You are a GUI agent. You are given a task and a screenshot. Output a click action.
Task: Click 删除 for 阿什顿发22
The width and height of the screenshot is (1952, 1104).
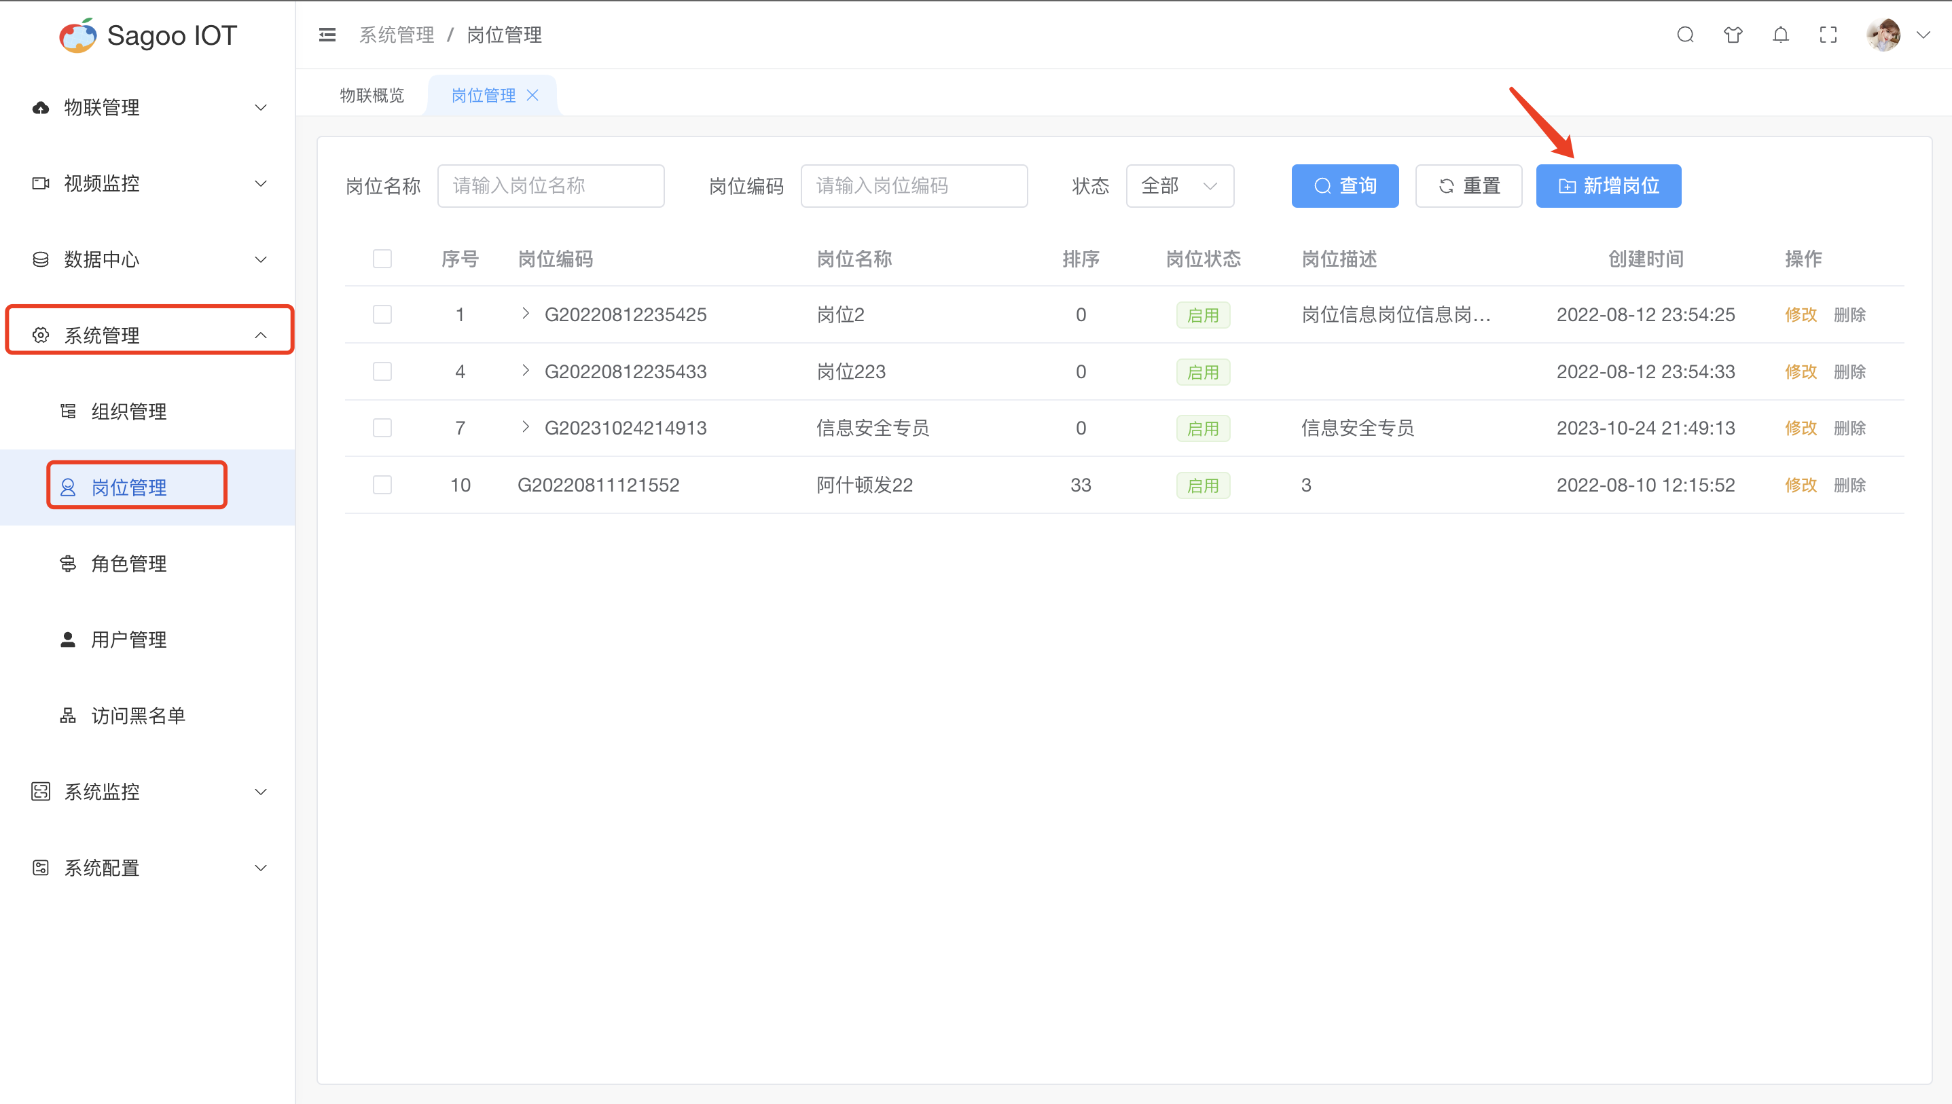[1849, 485]
